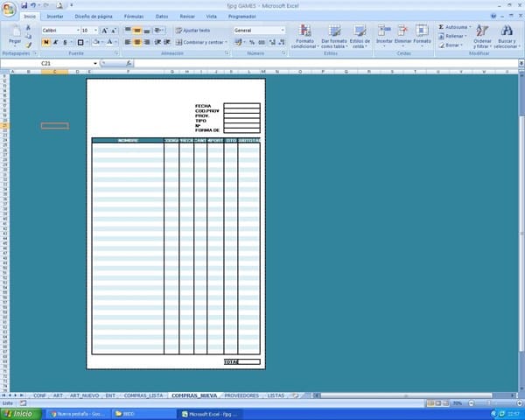Switch to the COMPRAS_LISTA sheet tab

point(143,395)
